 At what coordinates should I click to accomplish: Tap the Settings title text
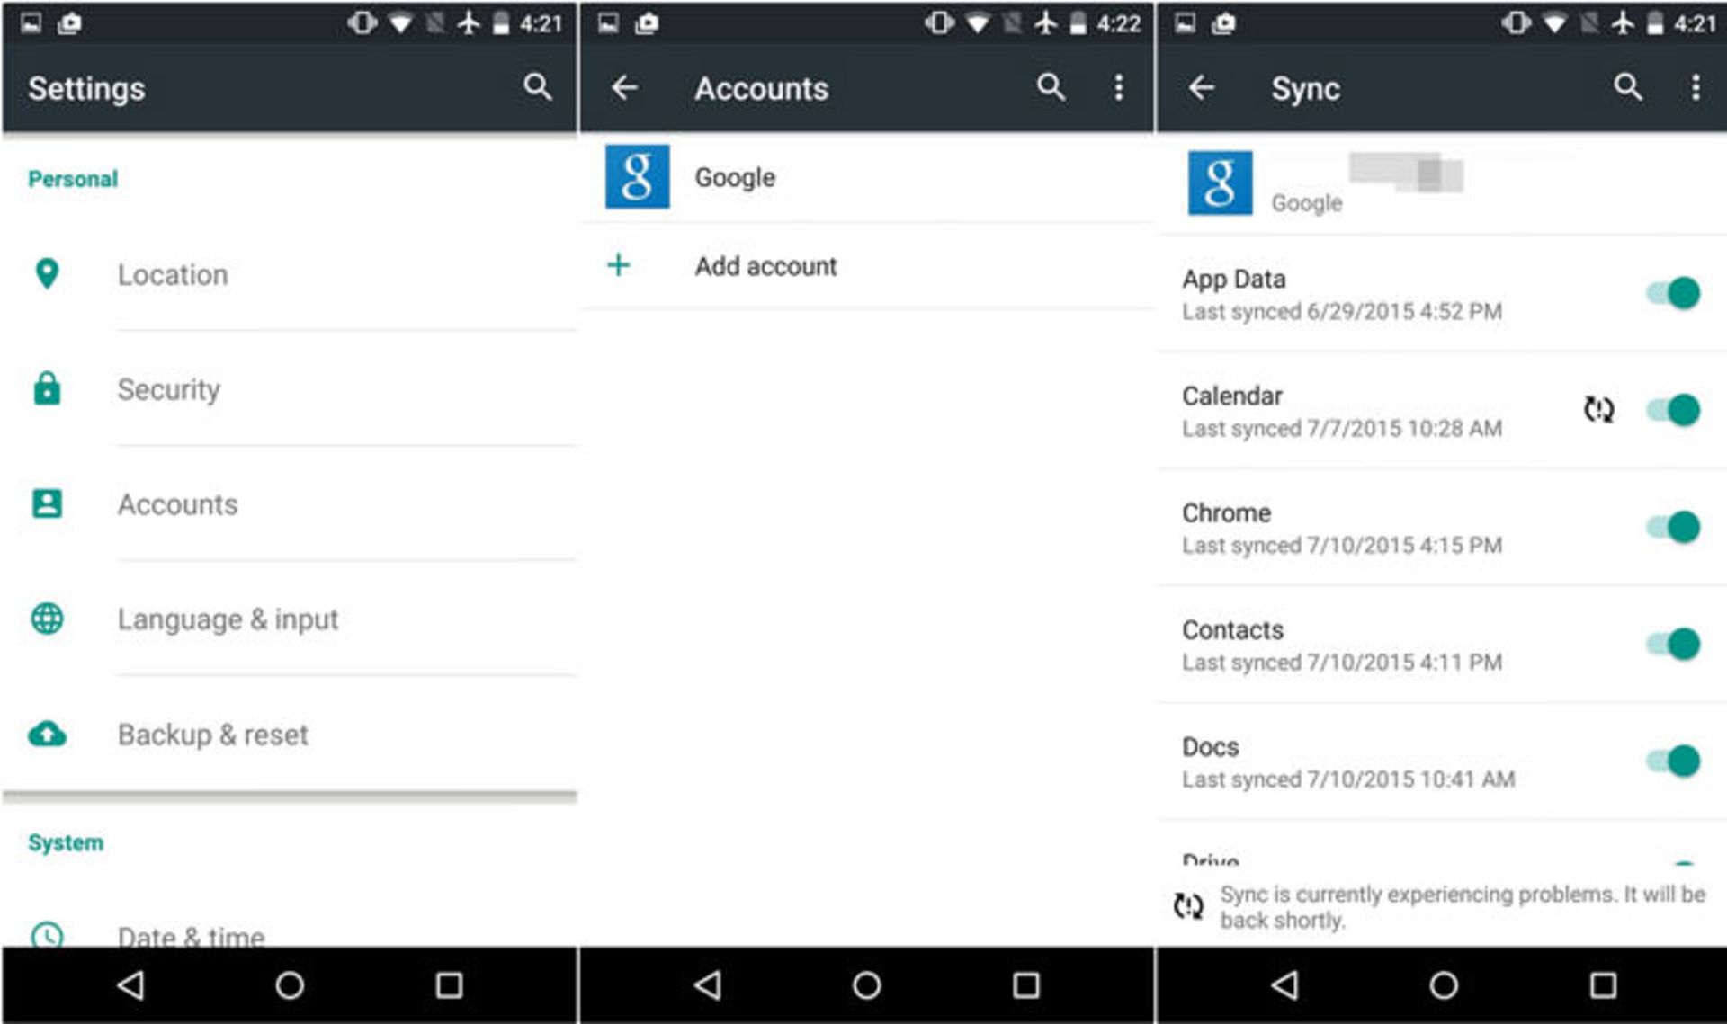point(86,88)
